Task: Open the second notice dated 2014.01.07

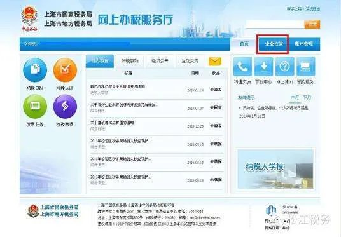Action: [x=124, y=105]
